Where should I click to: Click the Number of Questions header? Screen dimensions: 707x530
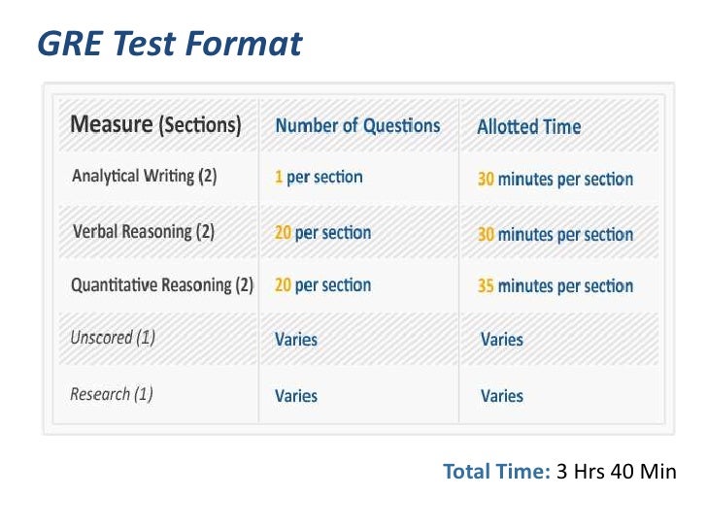click(357, 125)
